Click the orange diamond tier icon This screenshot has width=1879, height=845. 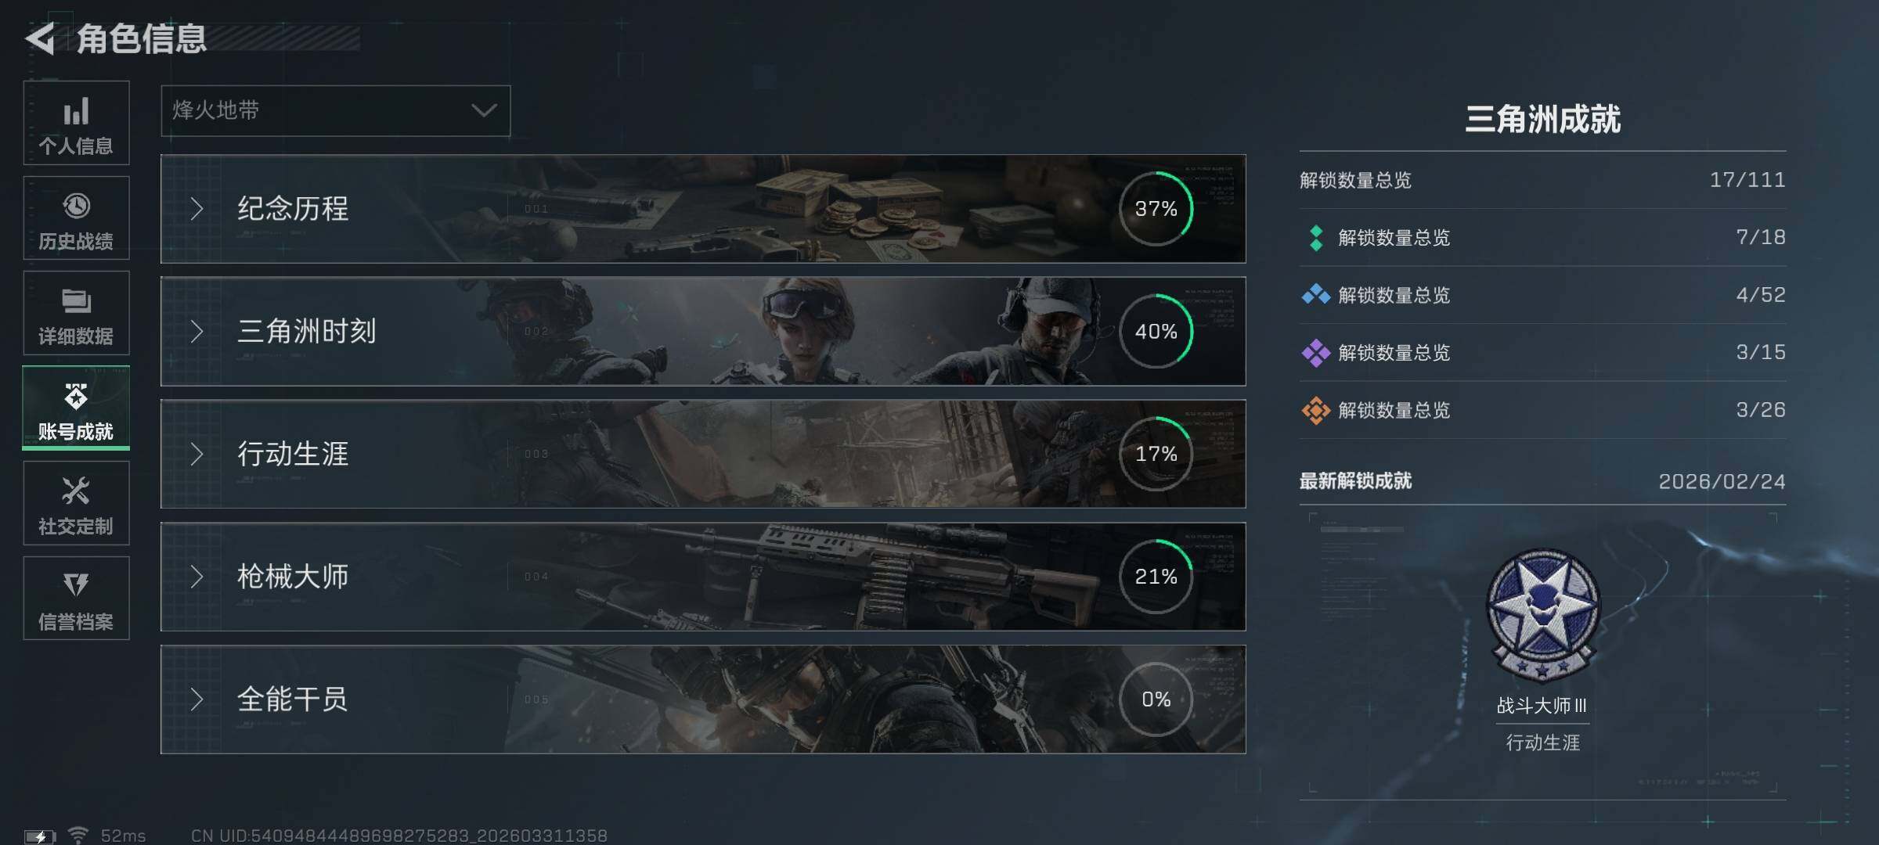(x=1316, y=410)
